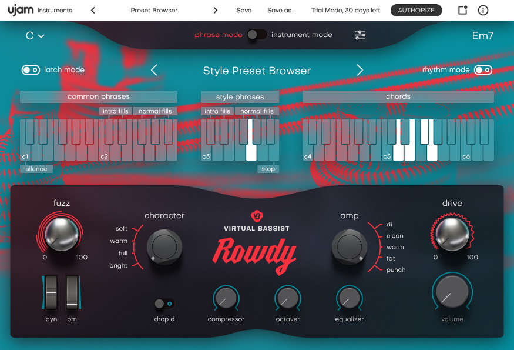Select the chords section header
The height and width of the screenshot is (350, 514).
(398, 96)
